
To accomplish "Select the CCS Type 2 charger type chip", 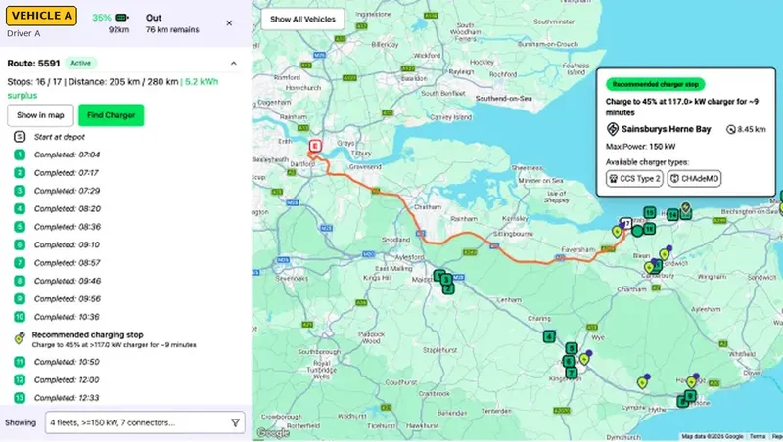I will tap(634, 179).
